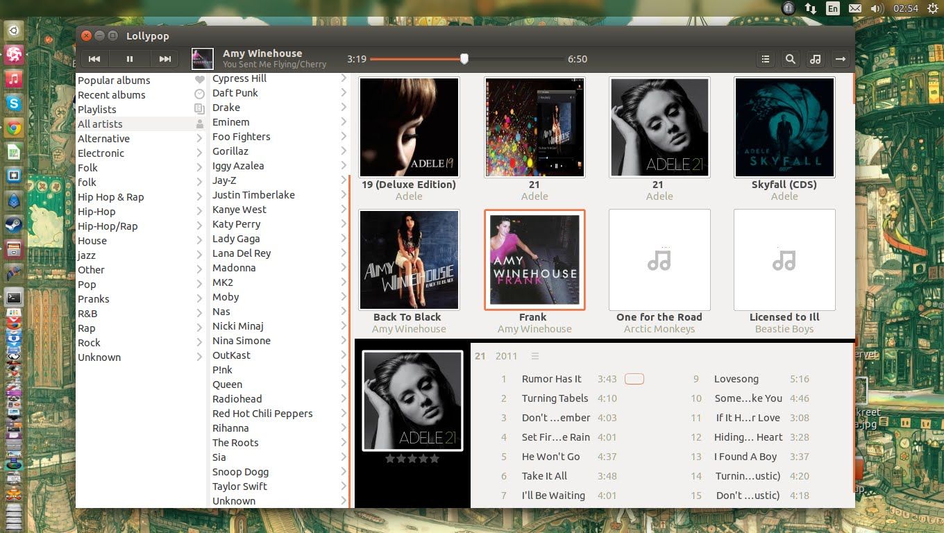Click the heart icon beside Popular albums
This screenshot has height=533, width=944.
point(200,80)
